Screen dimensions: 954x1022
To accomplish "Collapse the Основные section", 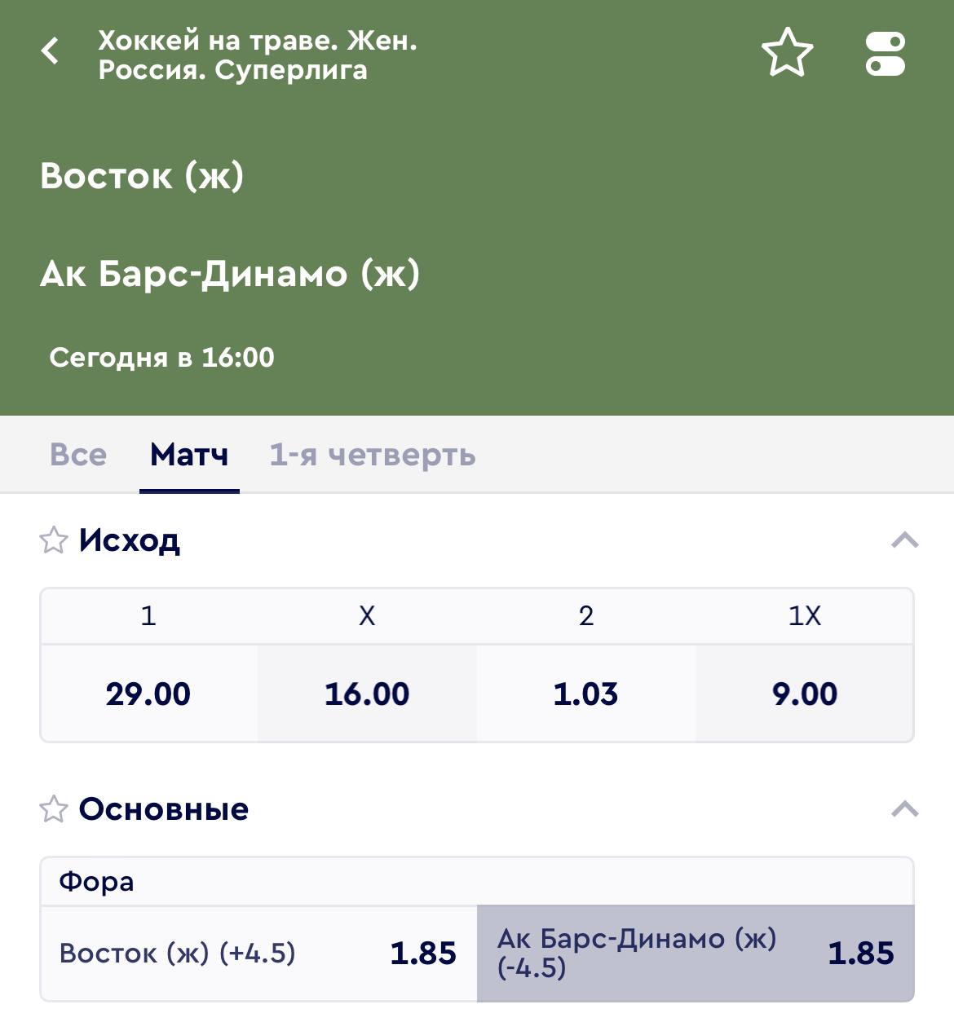I will pos(905,809).
